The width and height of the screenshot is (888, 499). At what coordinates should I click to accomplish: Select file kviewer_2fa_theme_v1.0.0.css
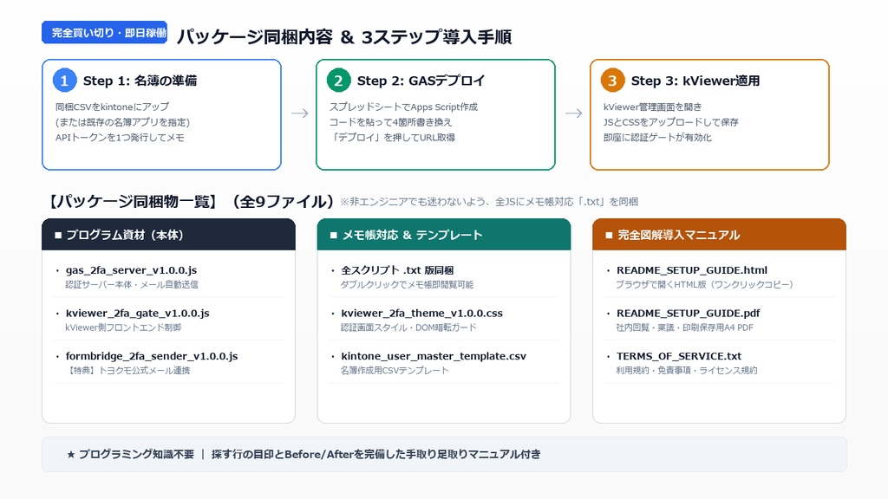pyautogui.click(x=422, y=313)
